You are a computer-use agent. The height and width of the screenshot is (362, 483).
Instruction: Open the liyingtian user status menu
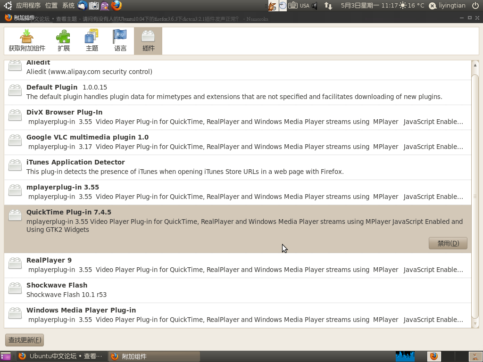coord(447,6)
